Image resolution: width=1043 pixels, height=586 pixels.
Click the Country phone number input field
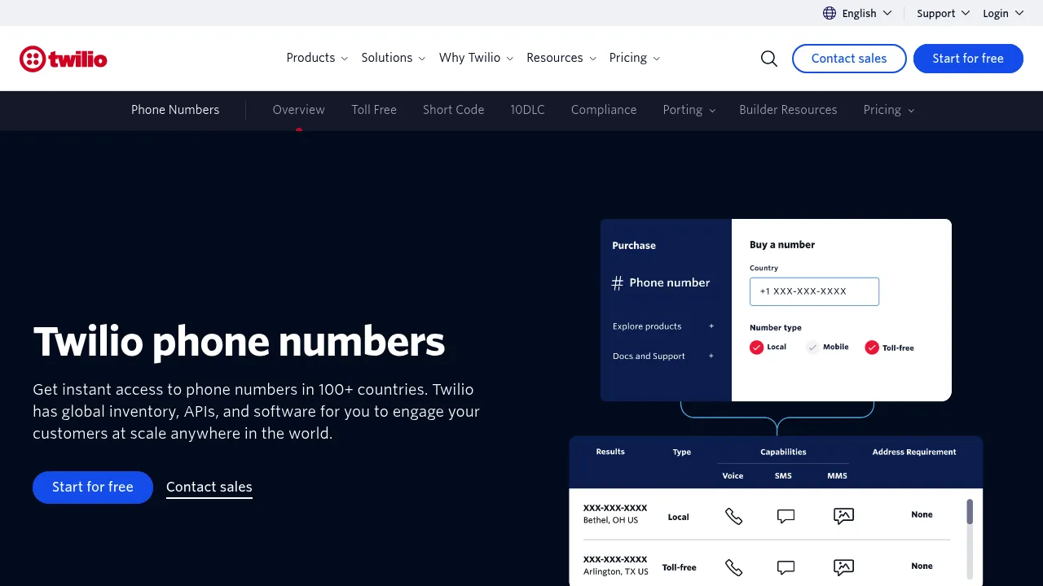coord(814,291)
